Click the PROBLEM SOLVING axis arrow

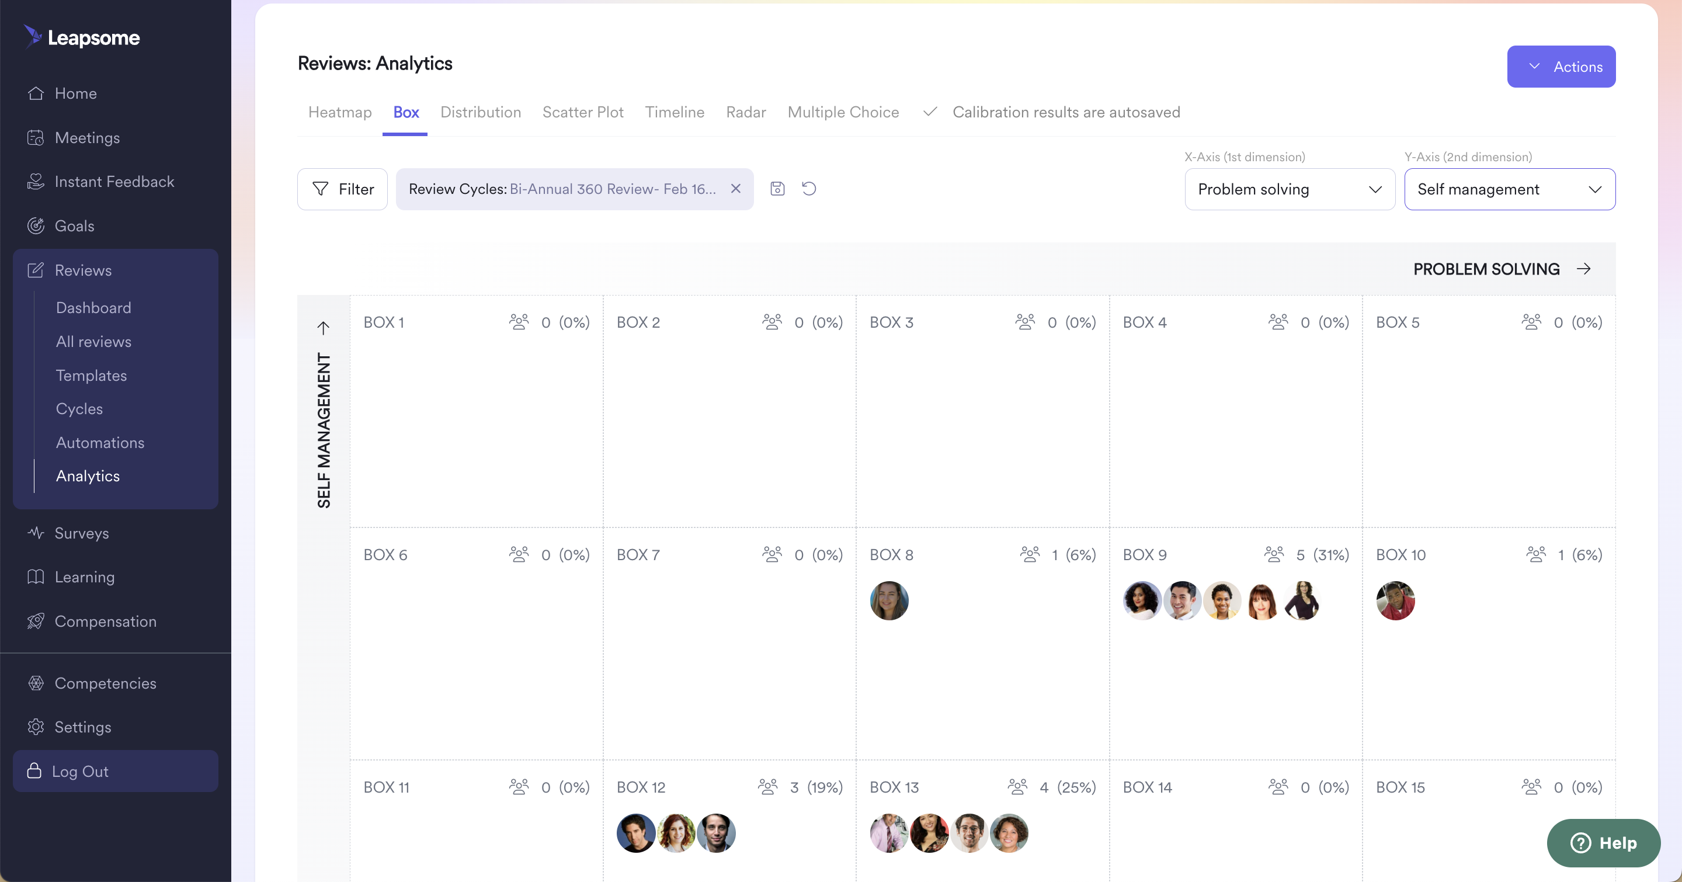coord(1583,269)
